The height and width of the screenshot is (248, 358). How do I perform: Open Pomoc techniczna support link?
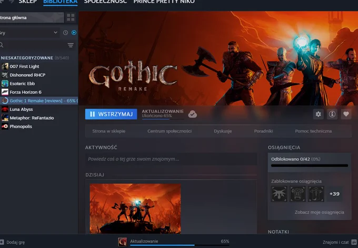pyautogui.click(x=313, y=131)
